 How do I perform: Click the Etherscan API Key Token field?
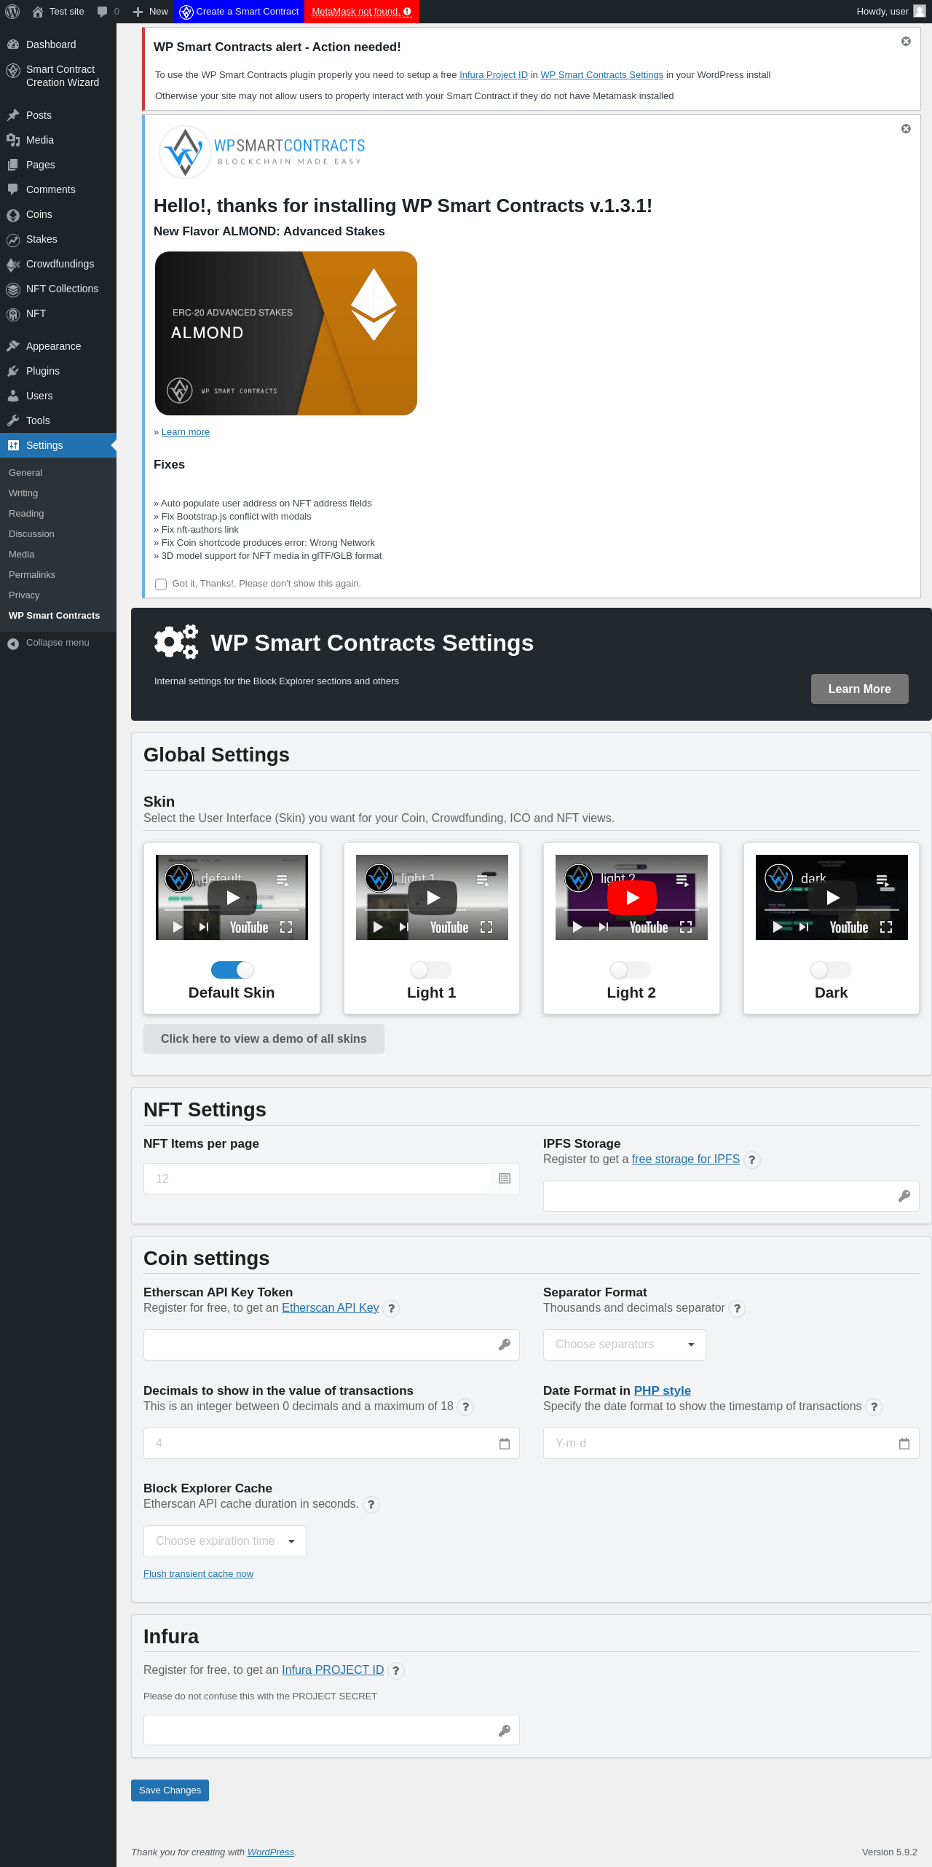click(x=331, y=1345)
